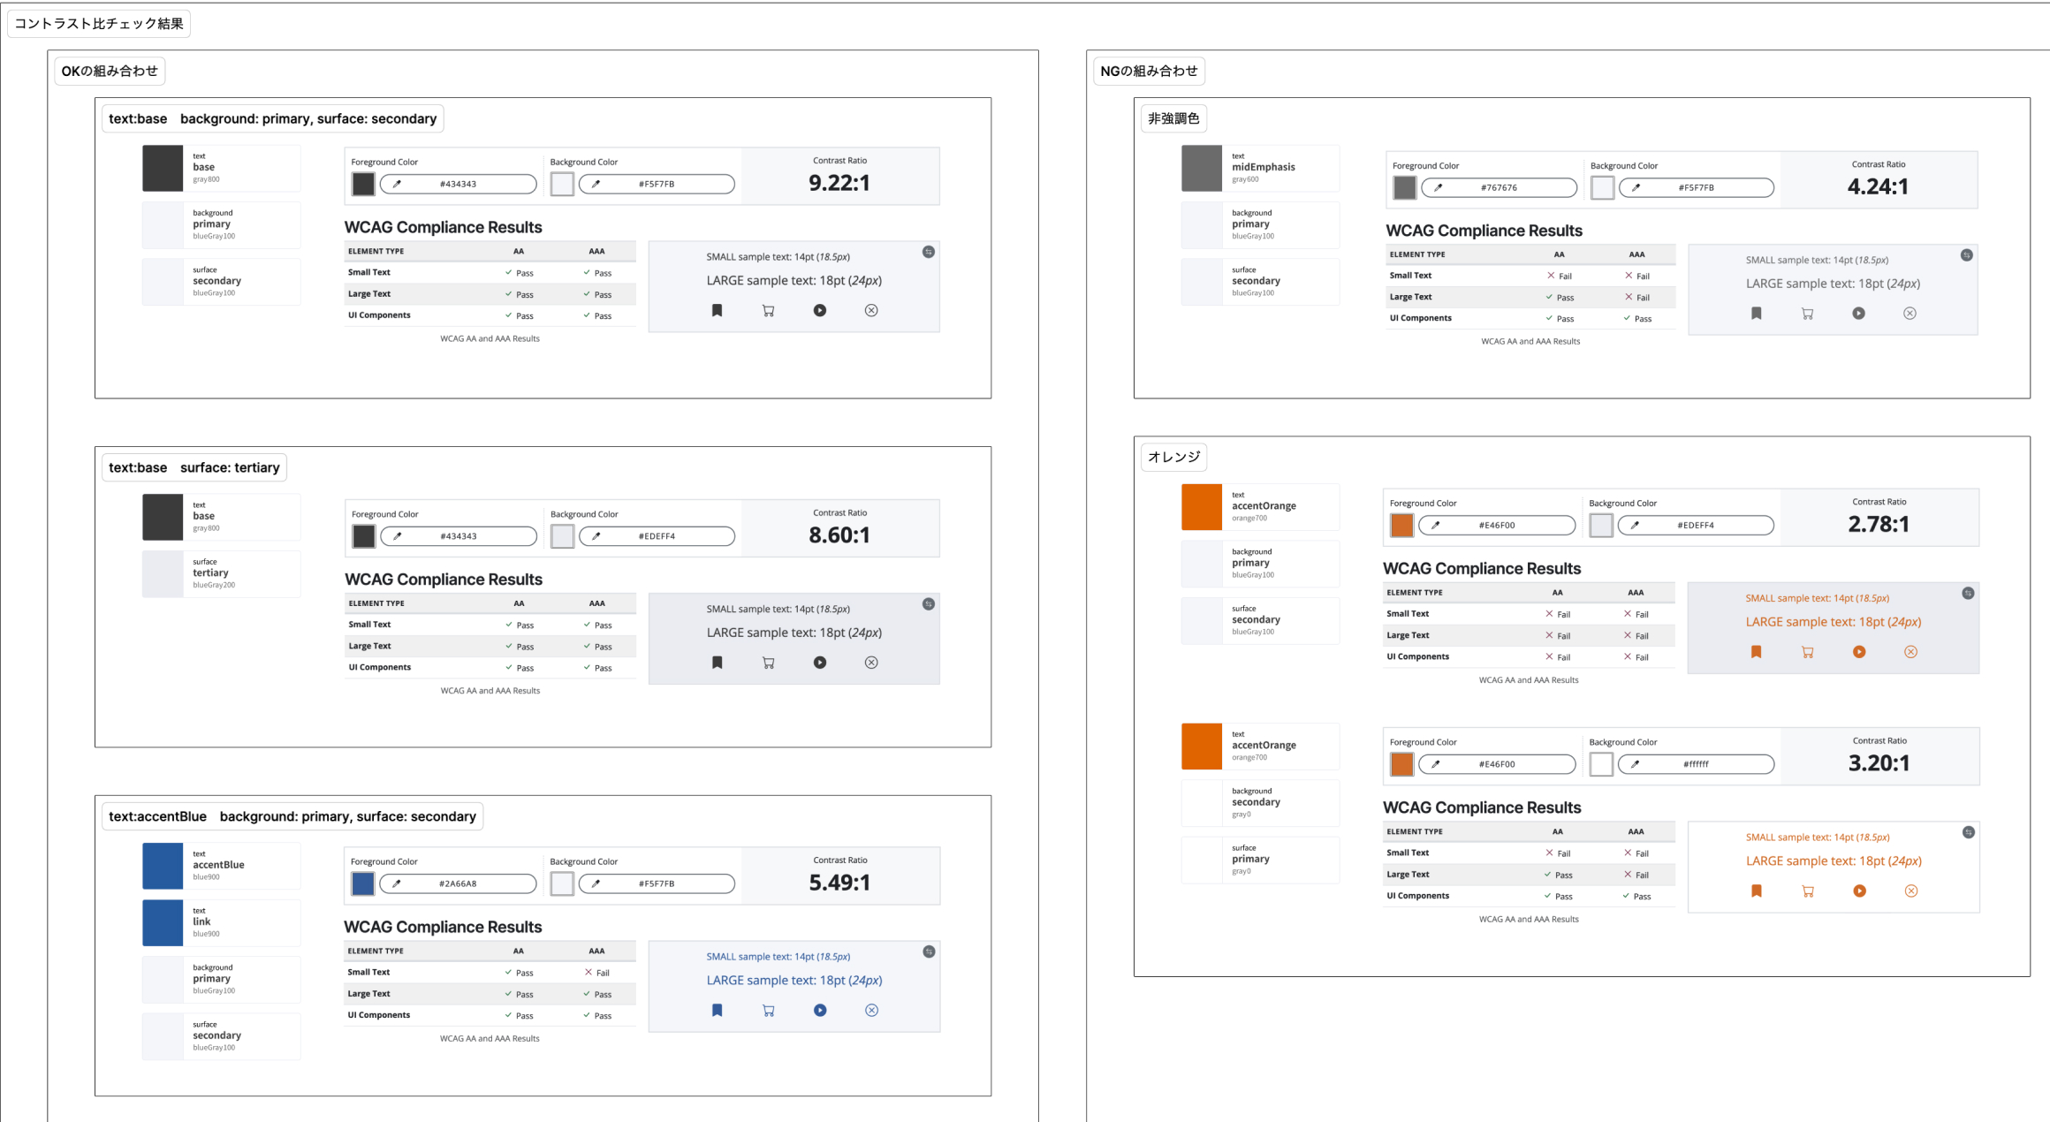The height and width of the screenshot is (1122, 2050).
Task: Click the オレンジ group title label
Action: click(1173, 457)
